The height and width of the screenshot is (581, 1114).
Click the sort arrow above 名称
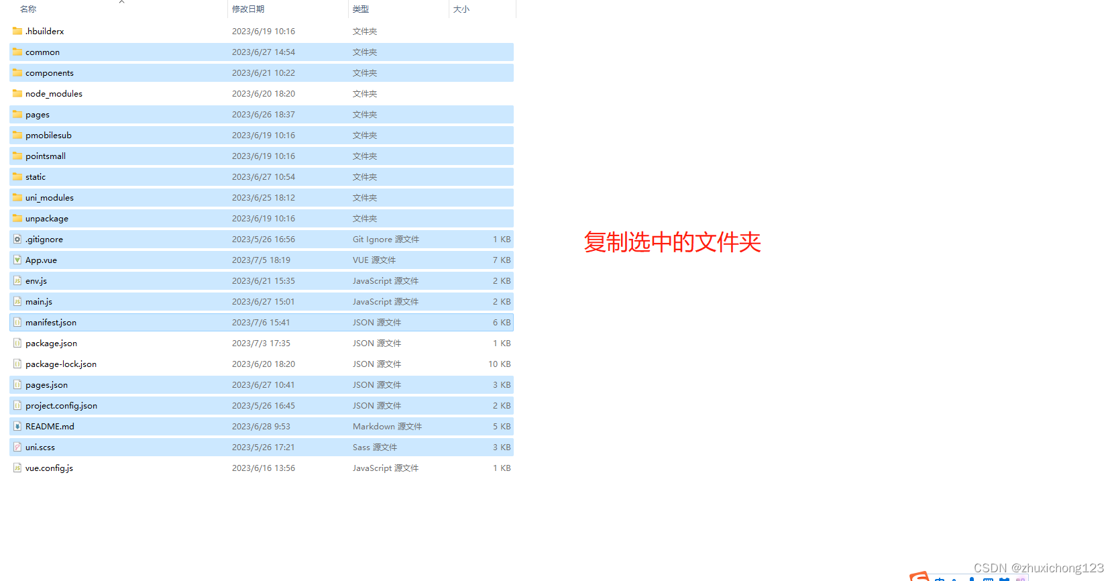pos(121,2)
